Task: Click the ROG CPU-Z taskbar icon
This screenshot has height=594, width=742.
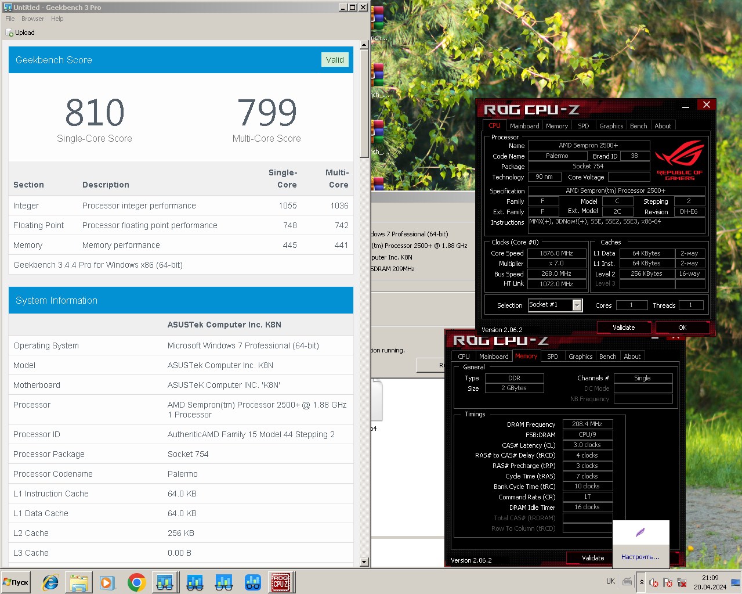Action: click(x=281, y=582)
